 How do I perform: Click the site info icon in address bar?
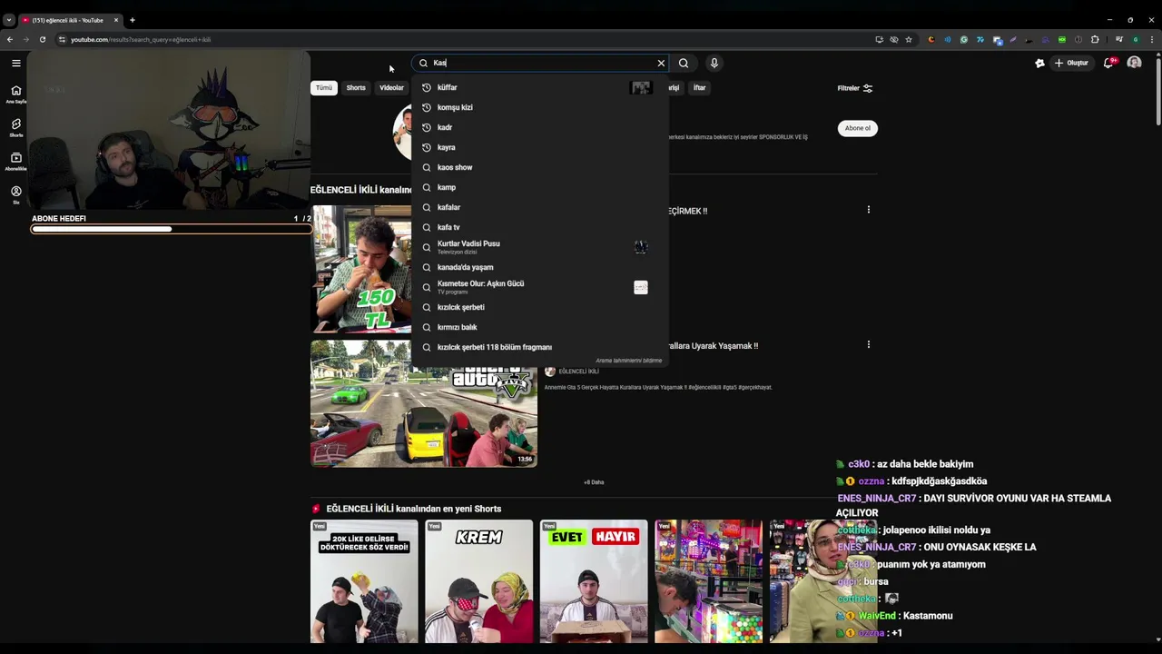click(x=62, y=39)
